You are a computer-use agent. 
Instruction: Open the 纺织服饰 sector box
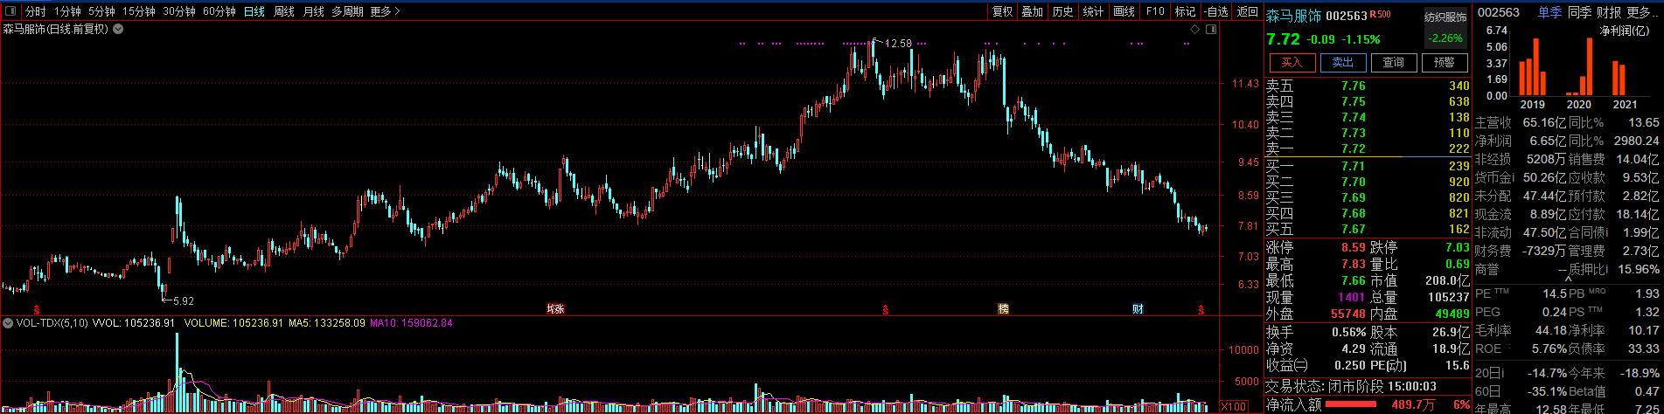1445,28
